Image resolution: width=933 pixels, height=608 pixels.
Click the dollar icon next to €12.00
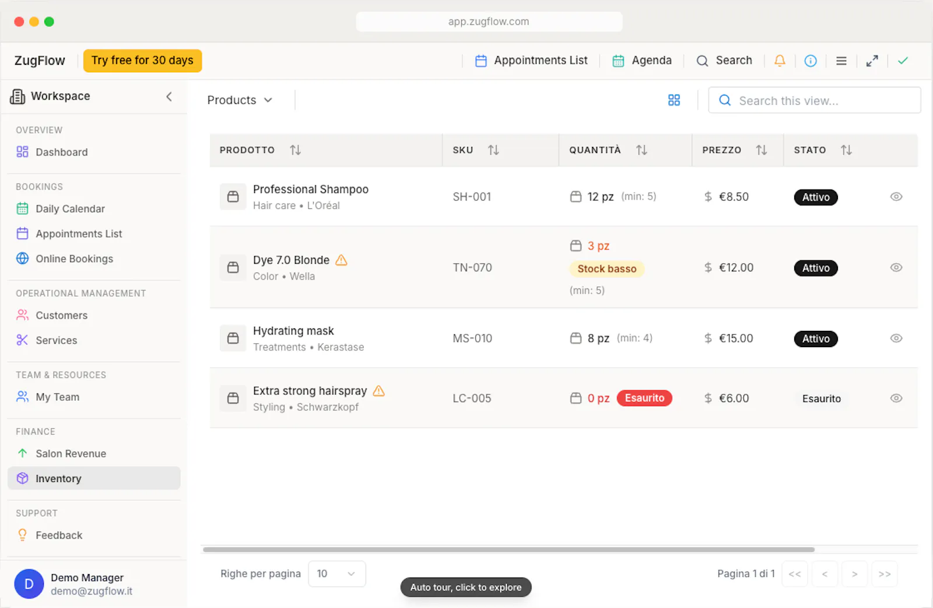pos(708,268)
